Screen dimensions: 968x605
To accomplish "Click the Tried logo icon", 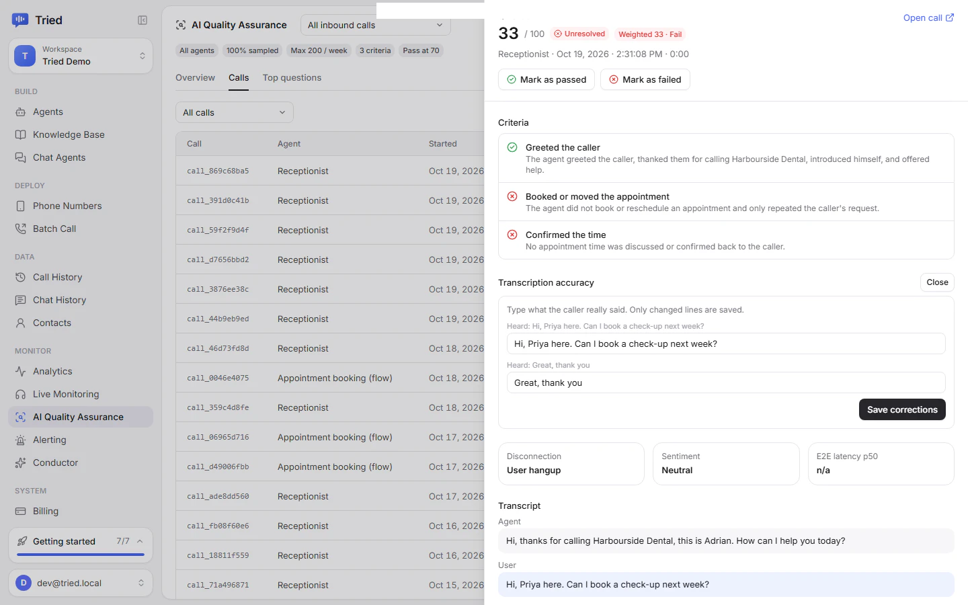I will point(20,20).
